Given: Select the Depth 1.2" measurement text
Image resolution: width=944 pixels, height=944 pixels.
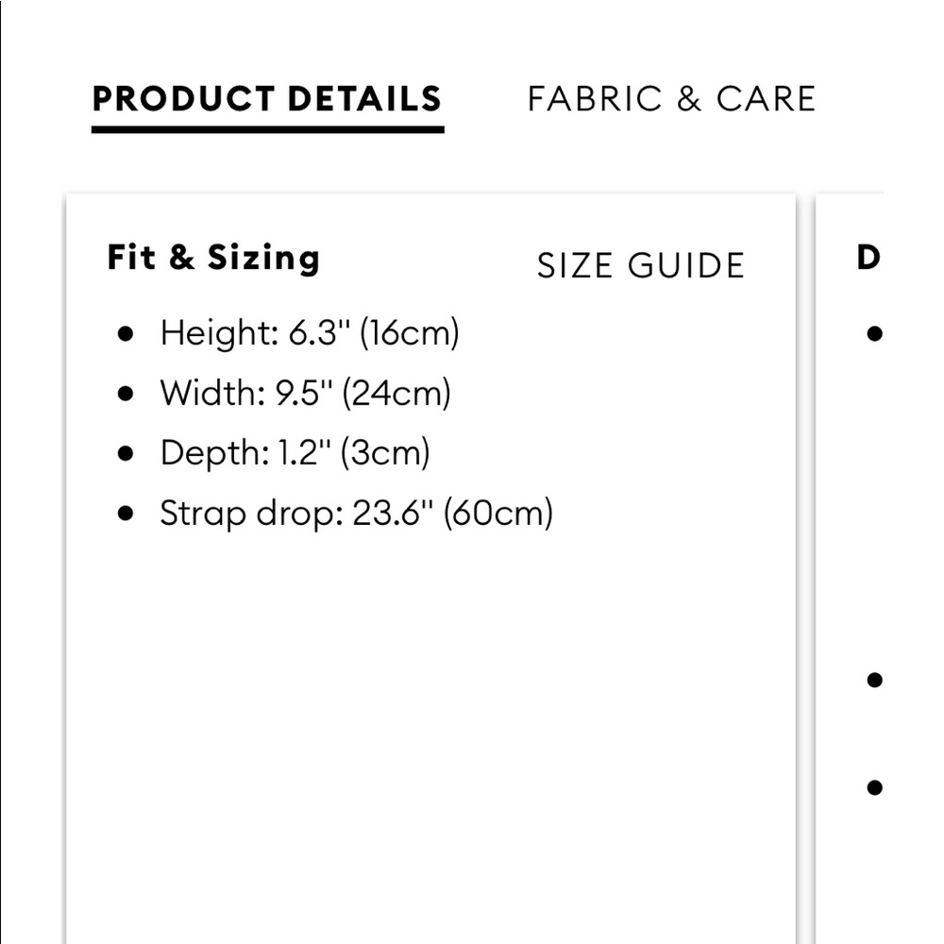Looking at the screenshot, I should point(295,453).
